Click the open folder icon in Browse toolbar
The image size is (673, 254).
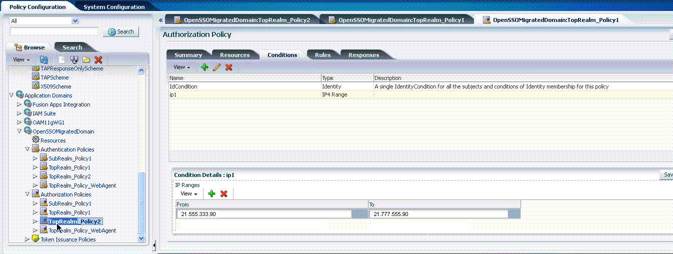click(x=86, y=59)
